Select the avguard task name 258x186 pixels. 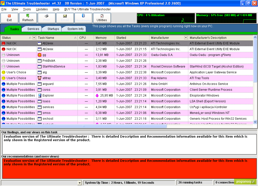coord(48,84)
